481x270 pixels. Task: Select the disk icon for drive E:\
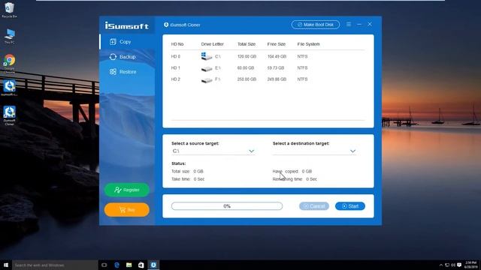(207, 68)
